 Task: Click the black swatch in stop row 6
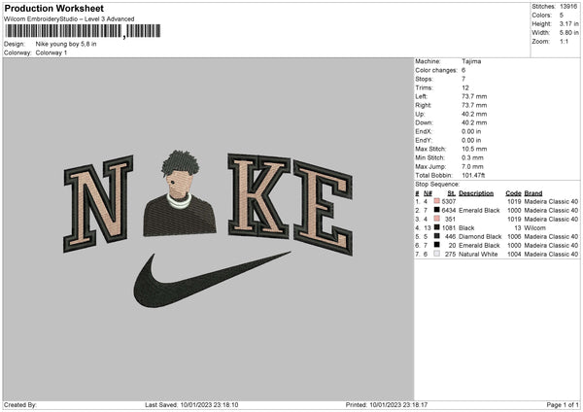click(x=437, y=245)
